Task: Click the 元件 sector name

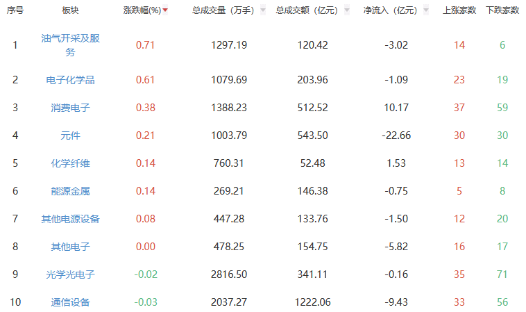Action: click(70, 136)
